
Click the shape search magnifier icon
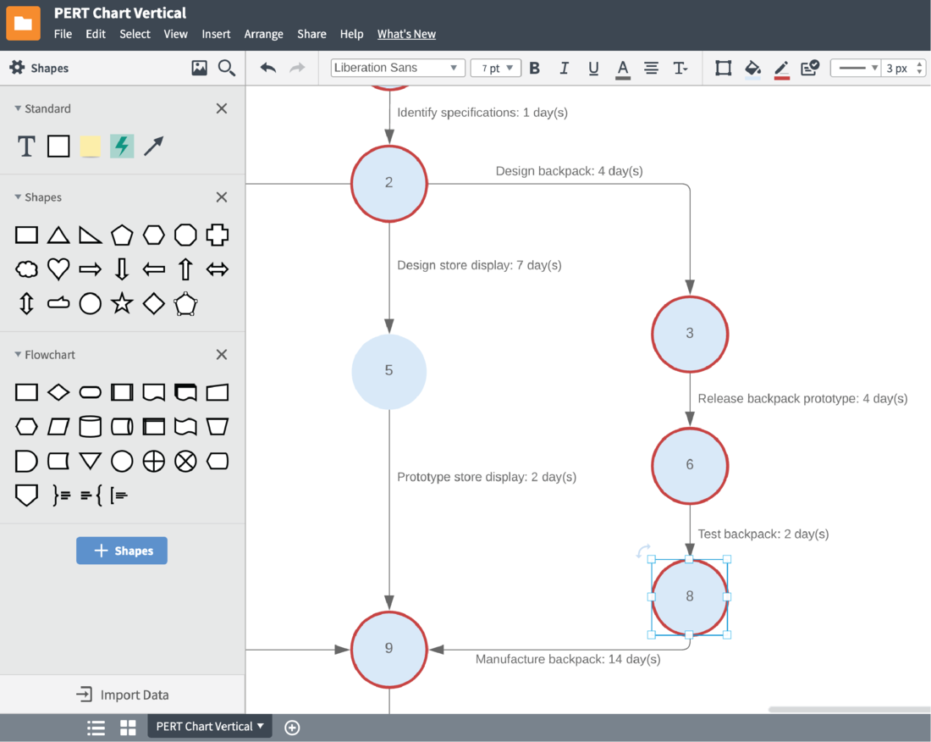pyautogui.click(x=226, y=68)
